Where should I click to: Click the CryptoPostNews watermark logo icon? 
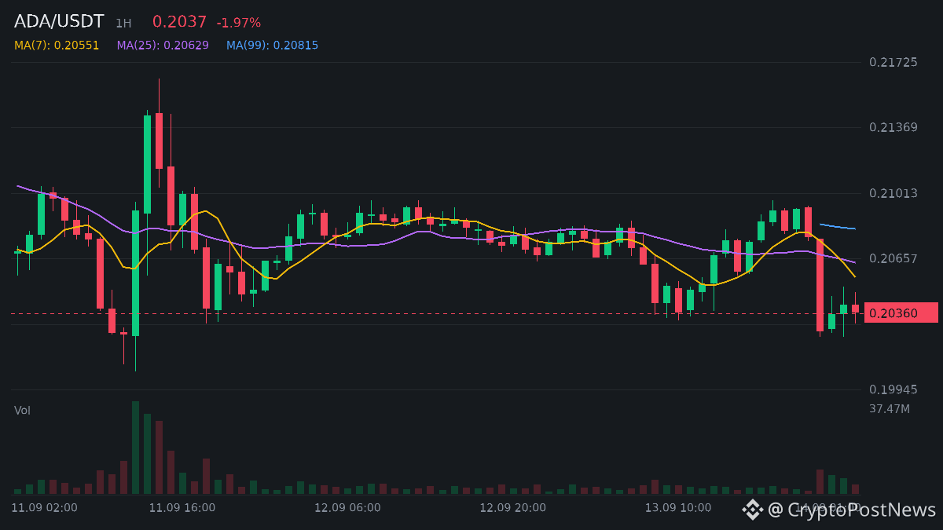click(x=753, y=510)
